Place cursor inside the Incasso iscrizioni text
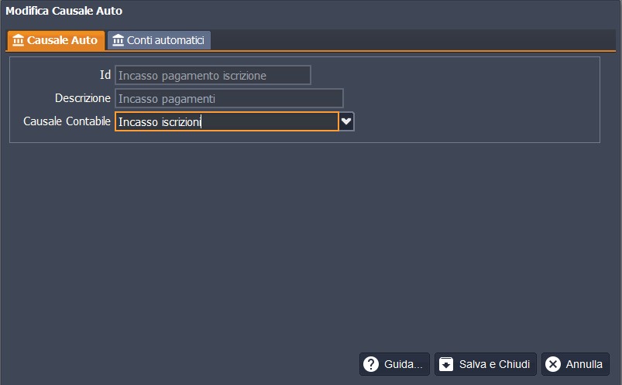The image size is (622, 385). [x=159, y=122]
